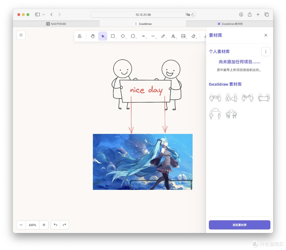Insert library item with banner-holding figures
Viewport: 286px width, 250px height.
264,98
